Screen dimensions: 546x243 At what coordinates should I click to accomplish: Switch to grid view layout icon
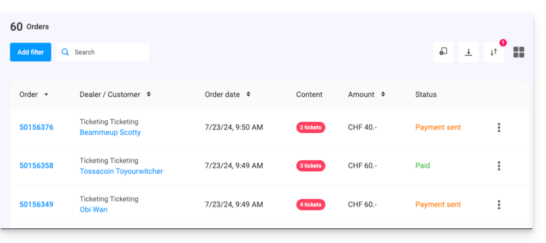(x=518, y=52)
